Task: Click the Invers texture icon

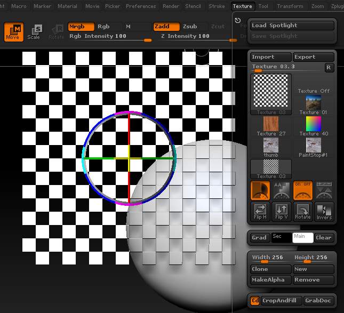Action: point(324,212)
